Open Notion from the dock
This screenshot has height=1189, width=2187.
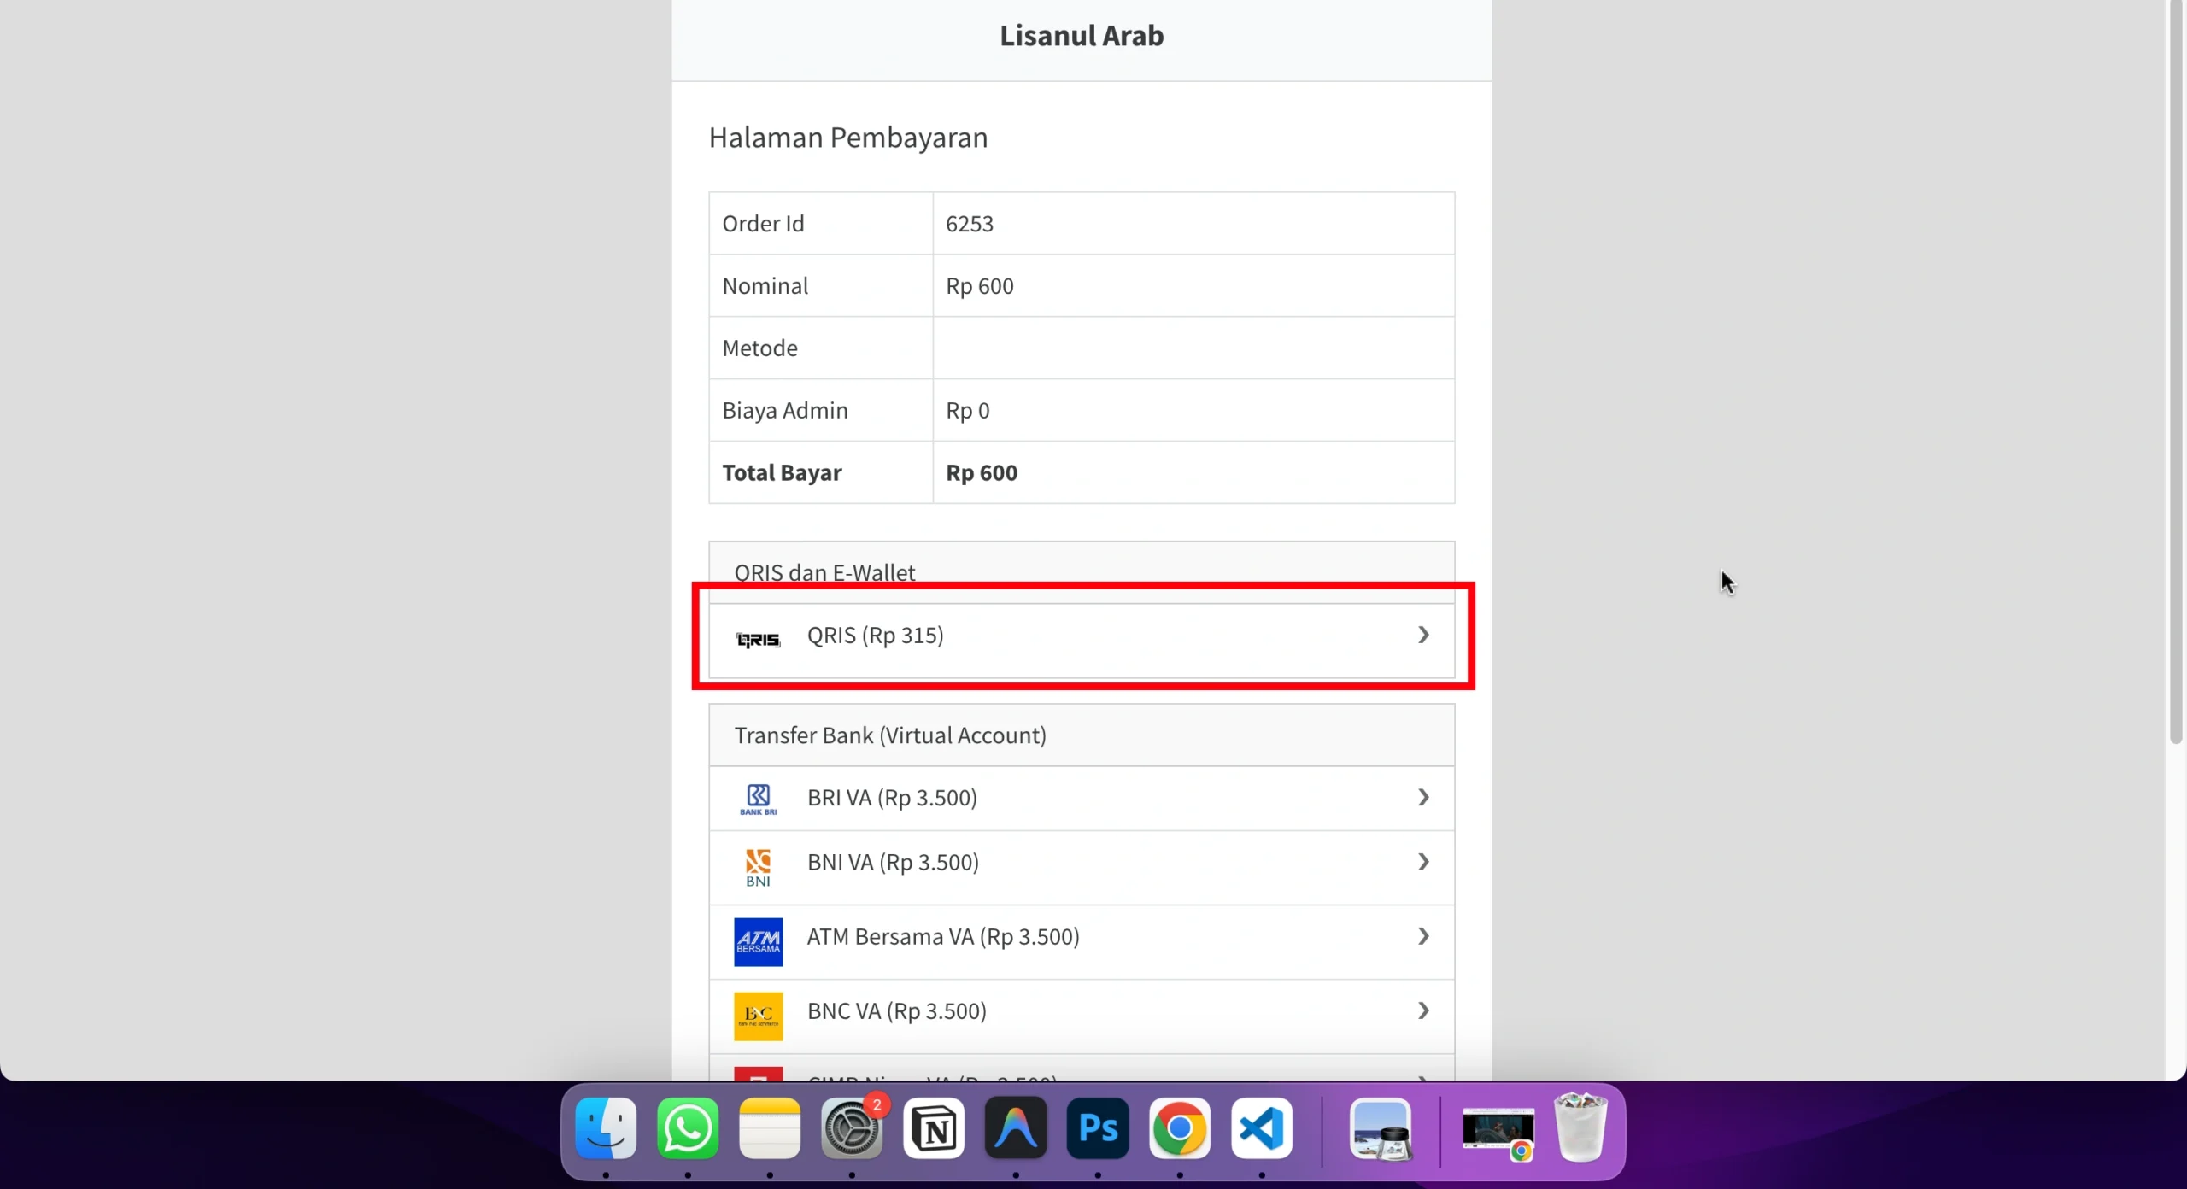[933, 1128]
